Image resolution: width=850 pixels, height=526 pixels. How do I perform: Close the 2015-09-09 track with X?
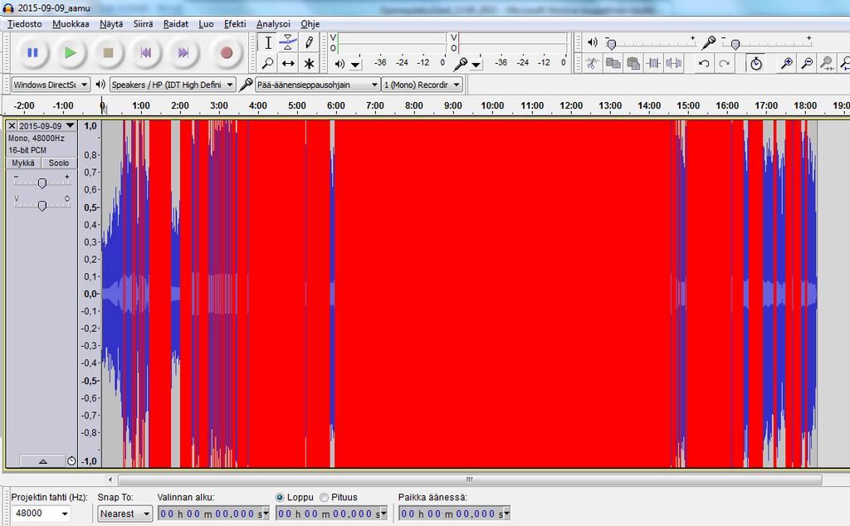click(x=12, y=125)
